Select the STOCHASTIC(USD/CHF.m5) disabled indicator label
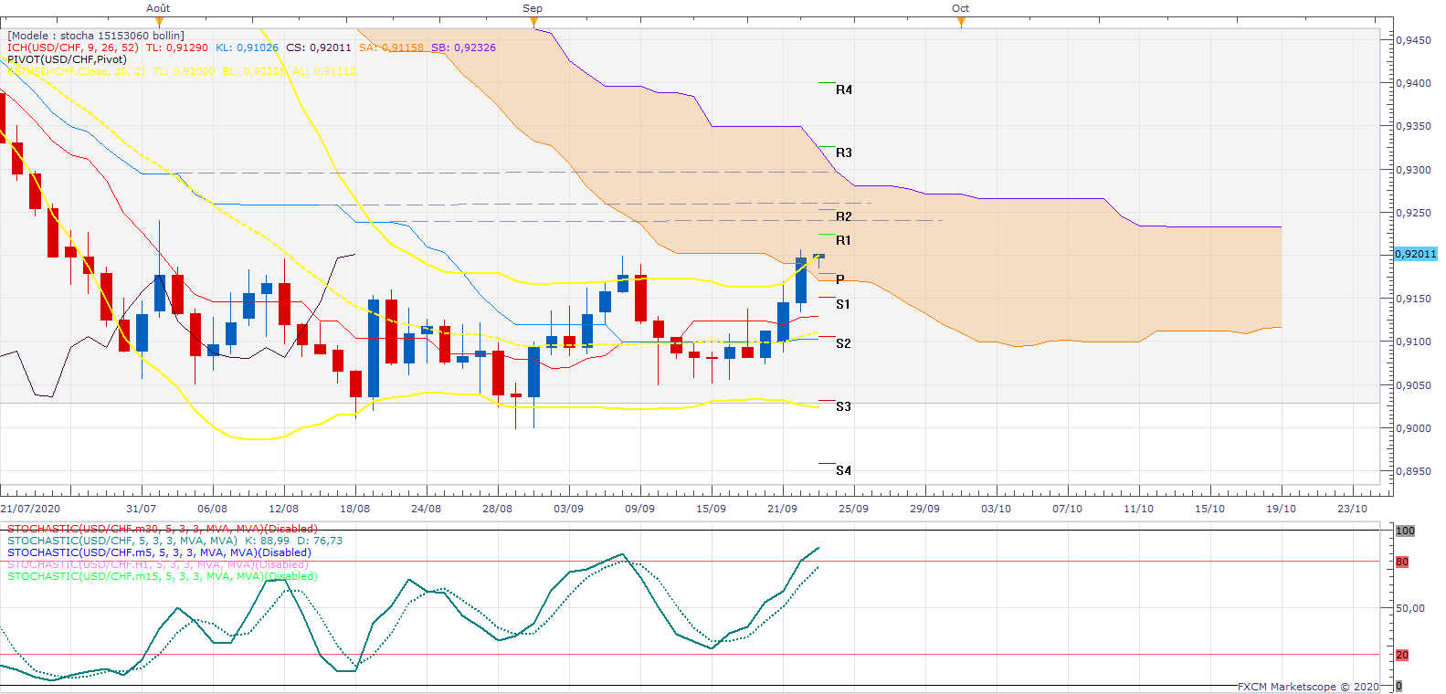 coord(159,552)
